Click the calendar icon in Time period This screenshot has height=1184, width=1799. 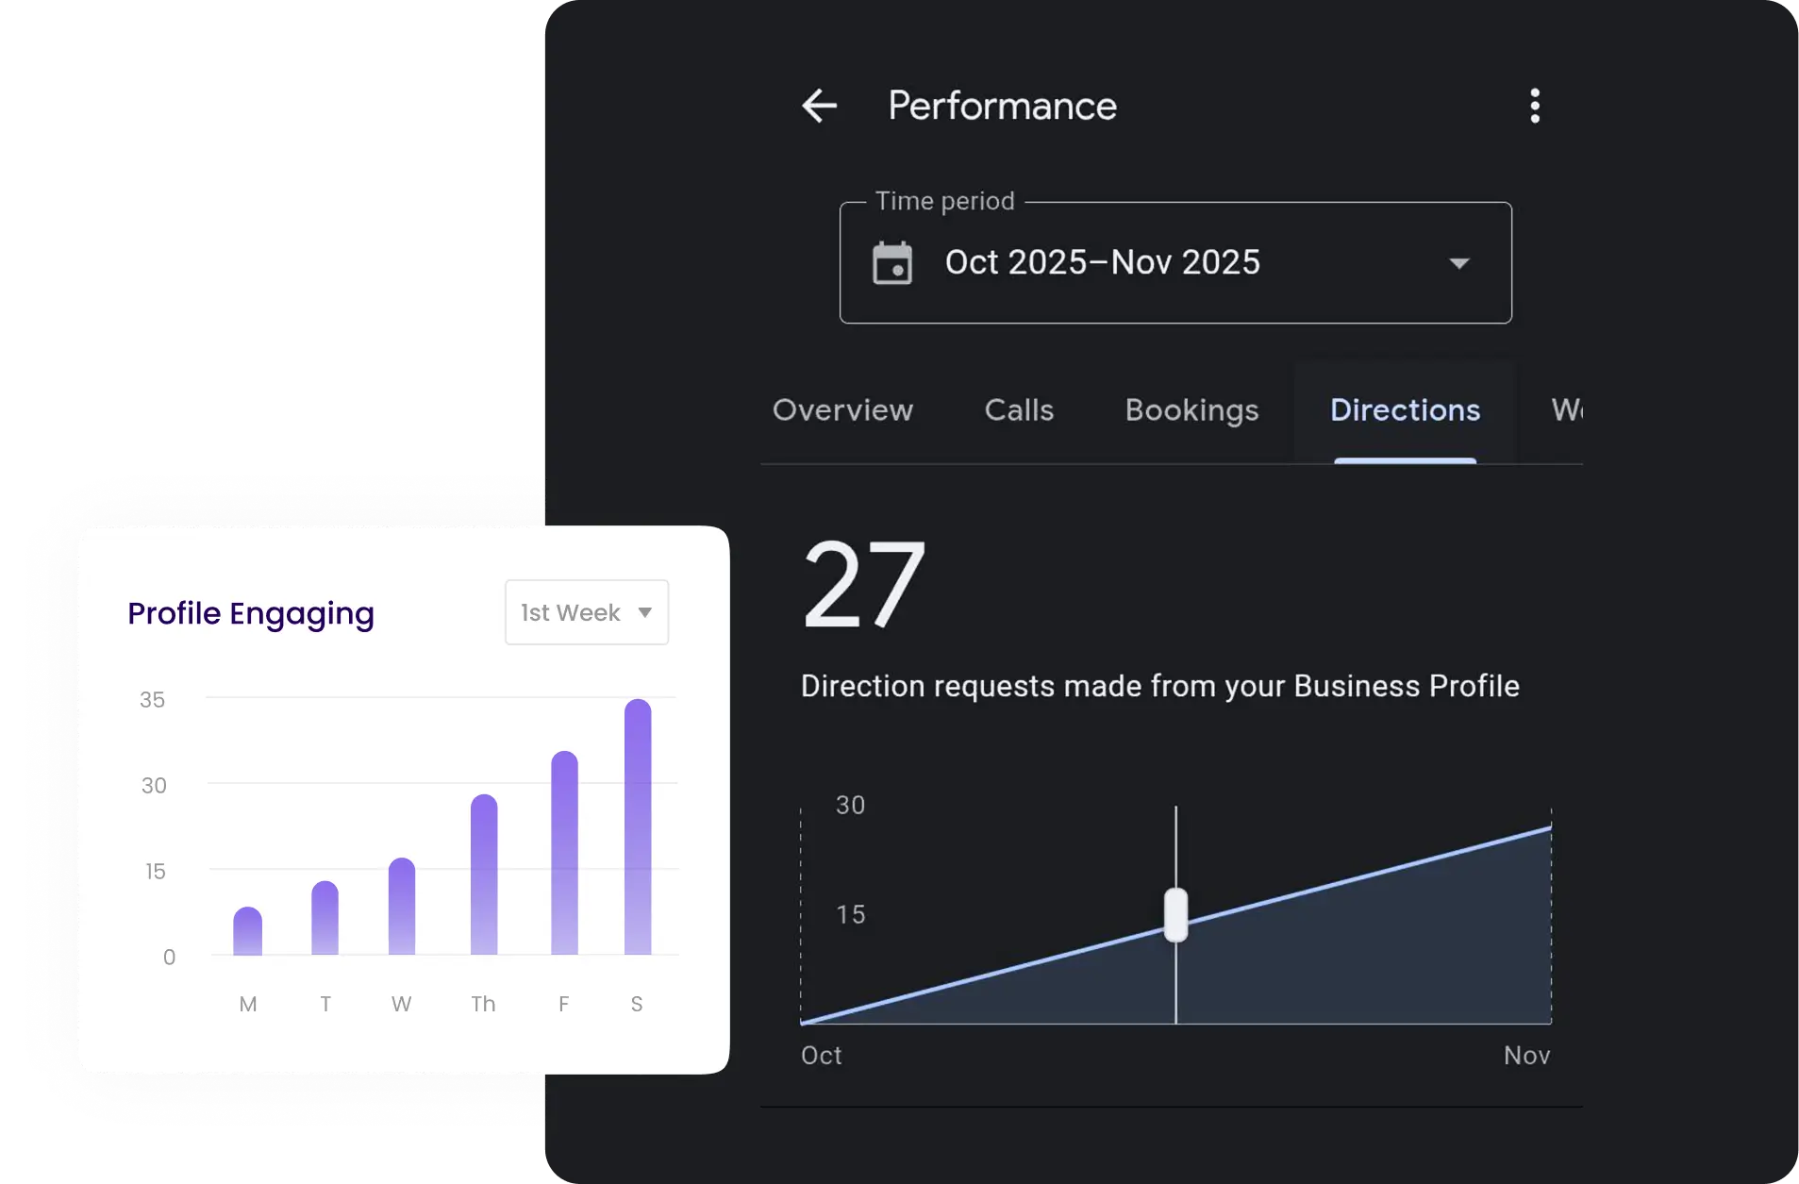pyautogui.click(x=891, y=263)
